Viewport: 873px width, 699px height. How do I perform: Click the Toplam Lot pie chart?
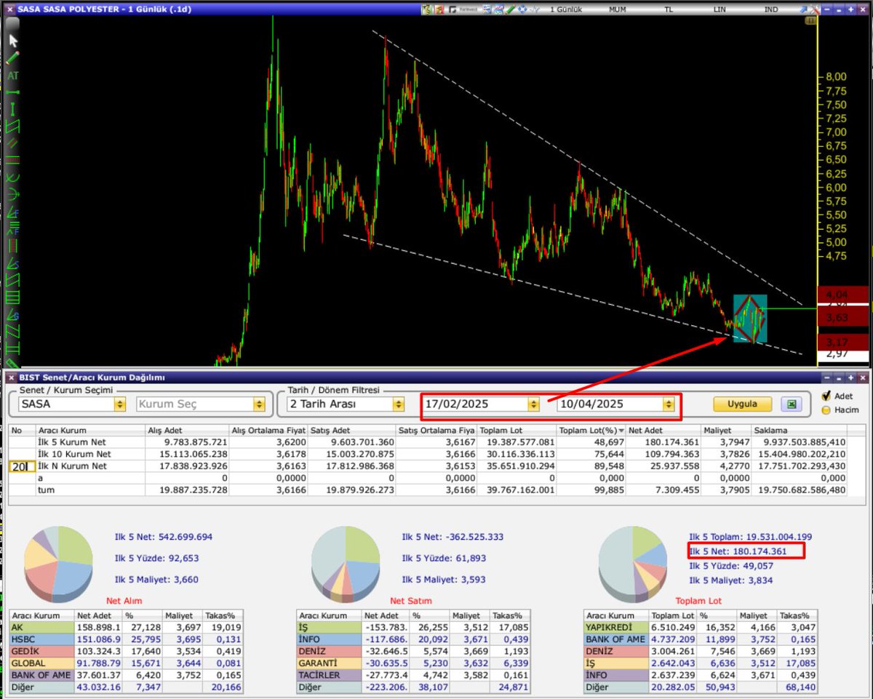pos(633,564)
